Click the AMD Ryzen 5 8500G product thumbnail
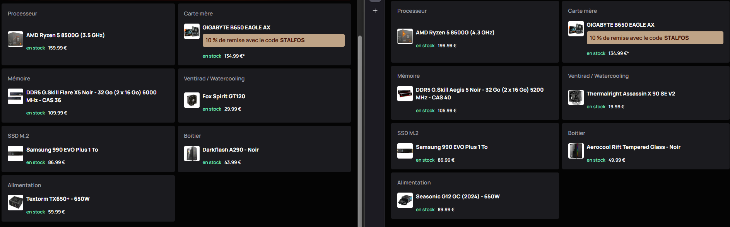730x227 pixels. click(x=15, y=39)
